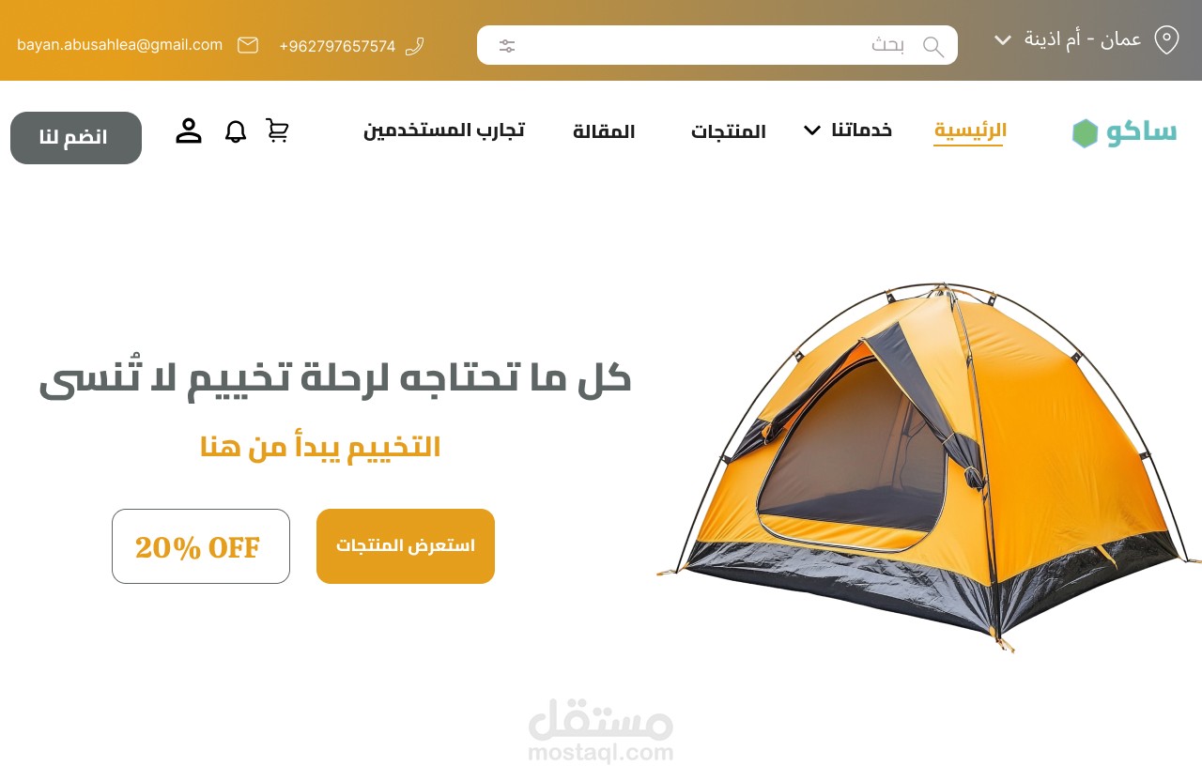Focus the بحث search field
1202x781 pixels.
coord(717,45)
